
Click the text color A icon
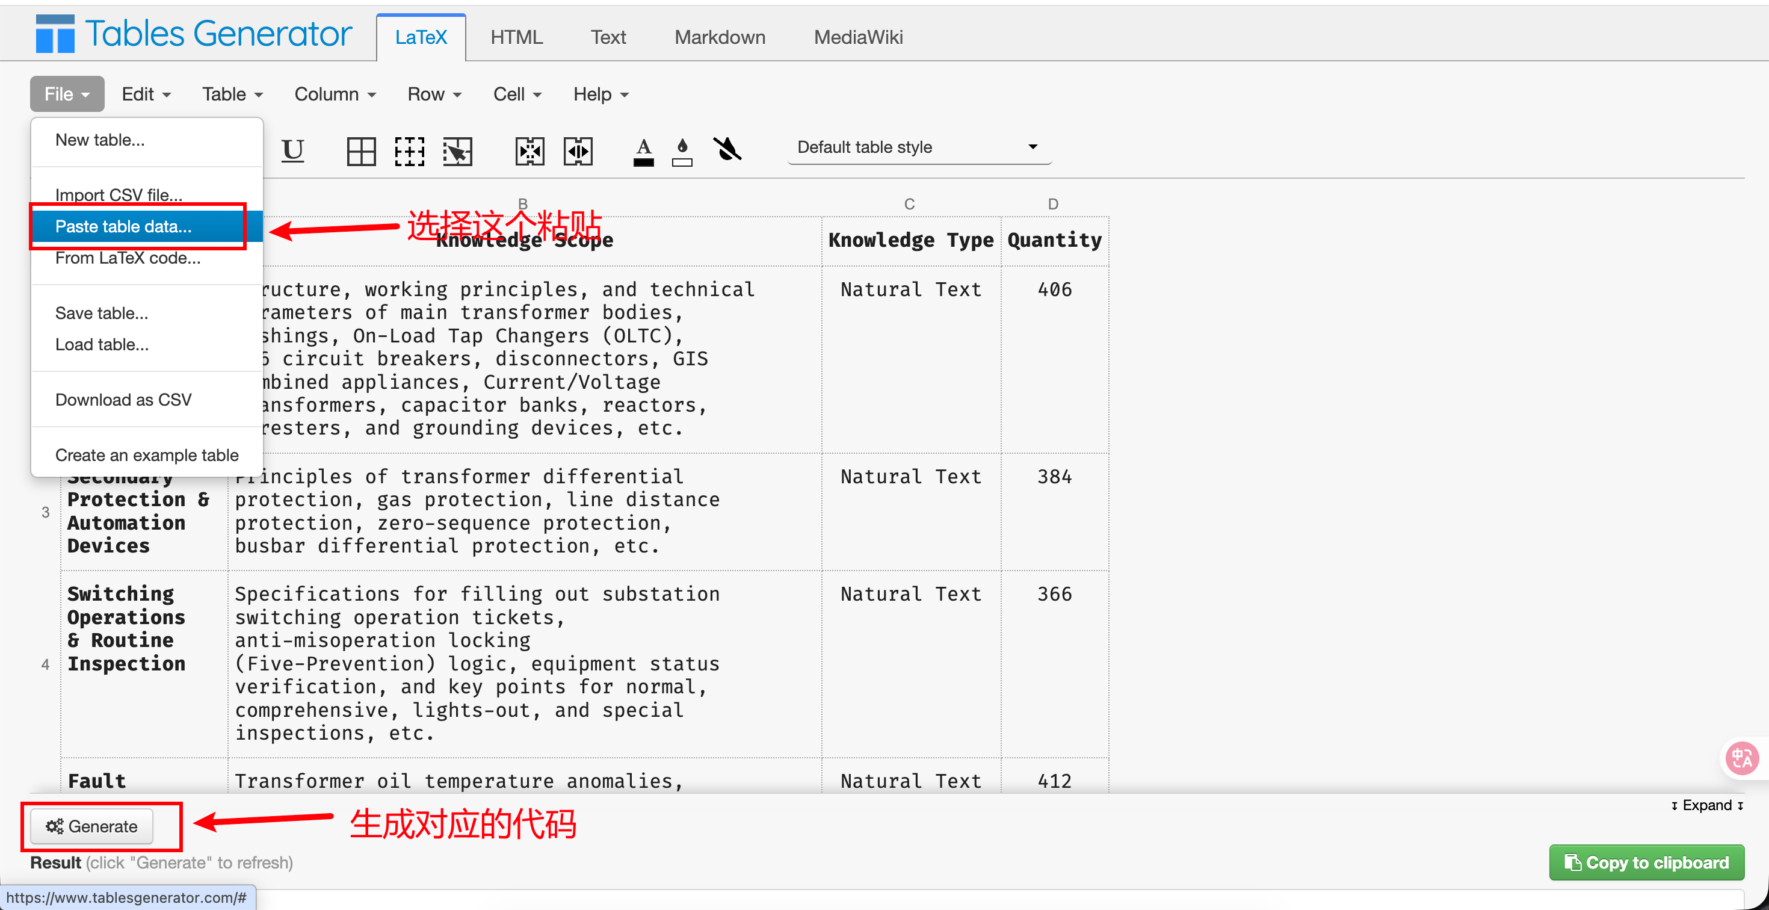643,151
